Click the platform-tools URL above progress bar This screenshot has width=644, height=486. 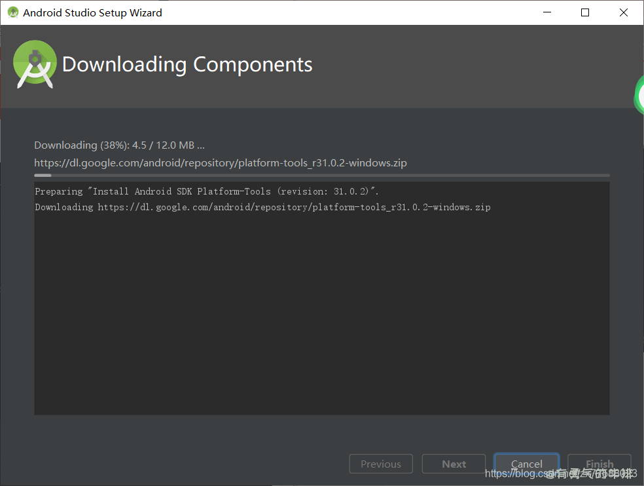click(x=221, y=163)
